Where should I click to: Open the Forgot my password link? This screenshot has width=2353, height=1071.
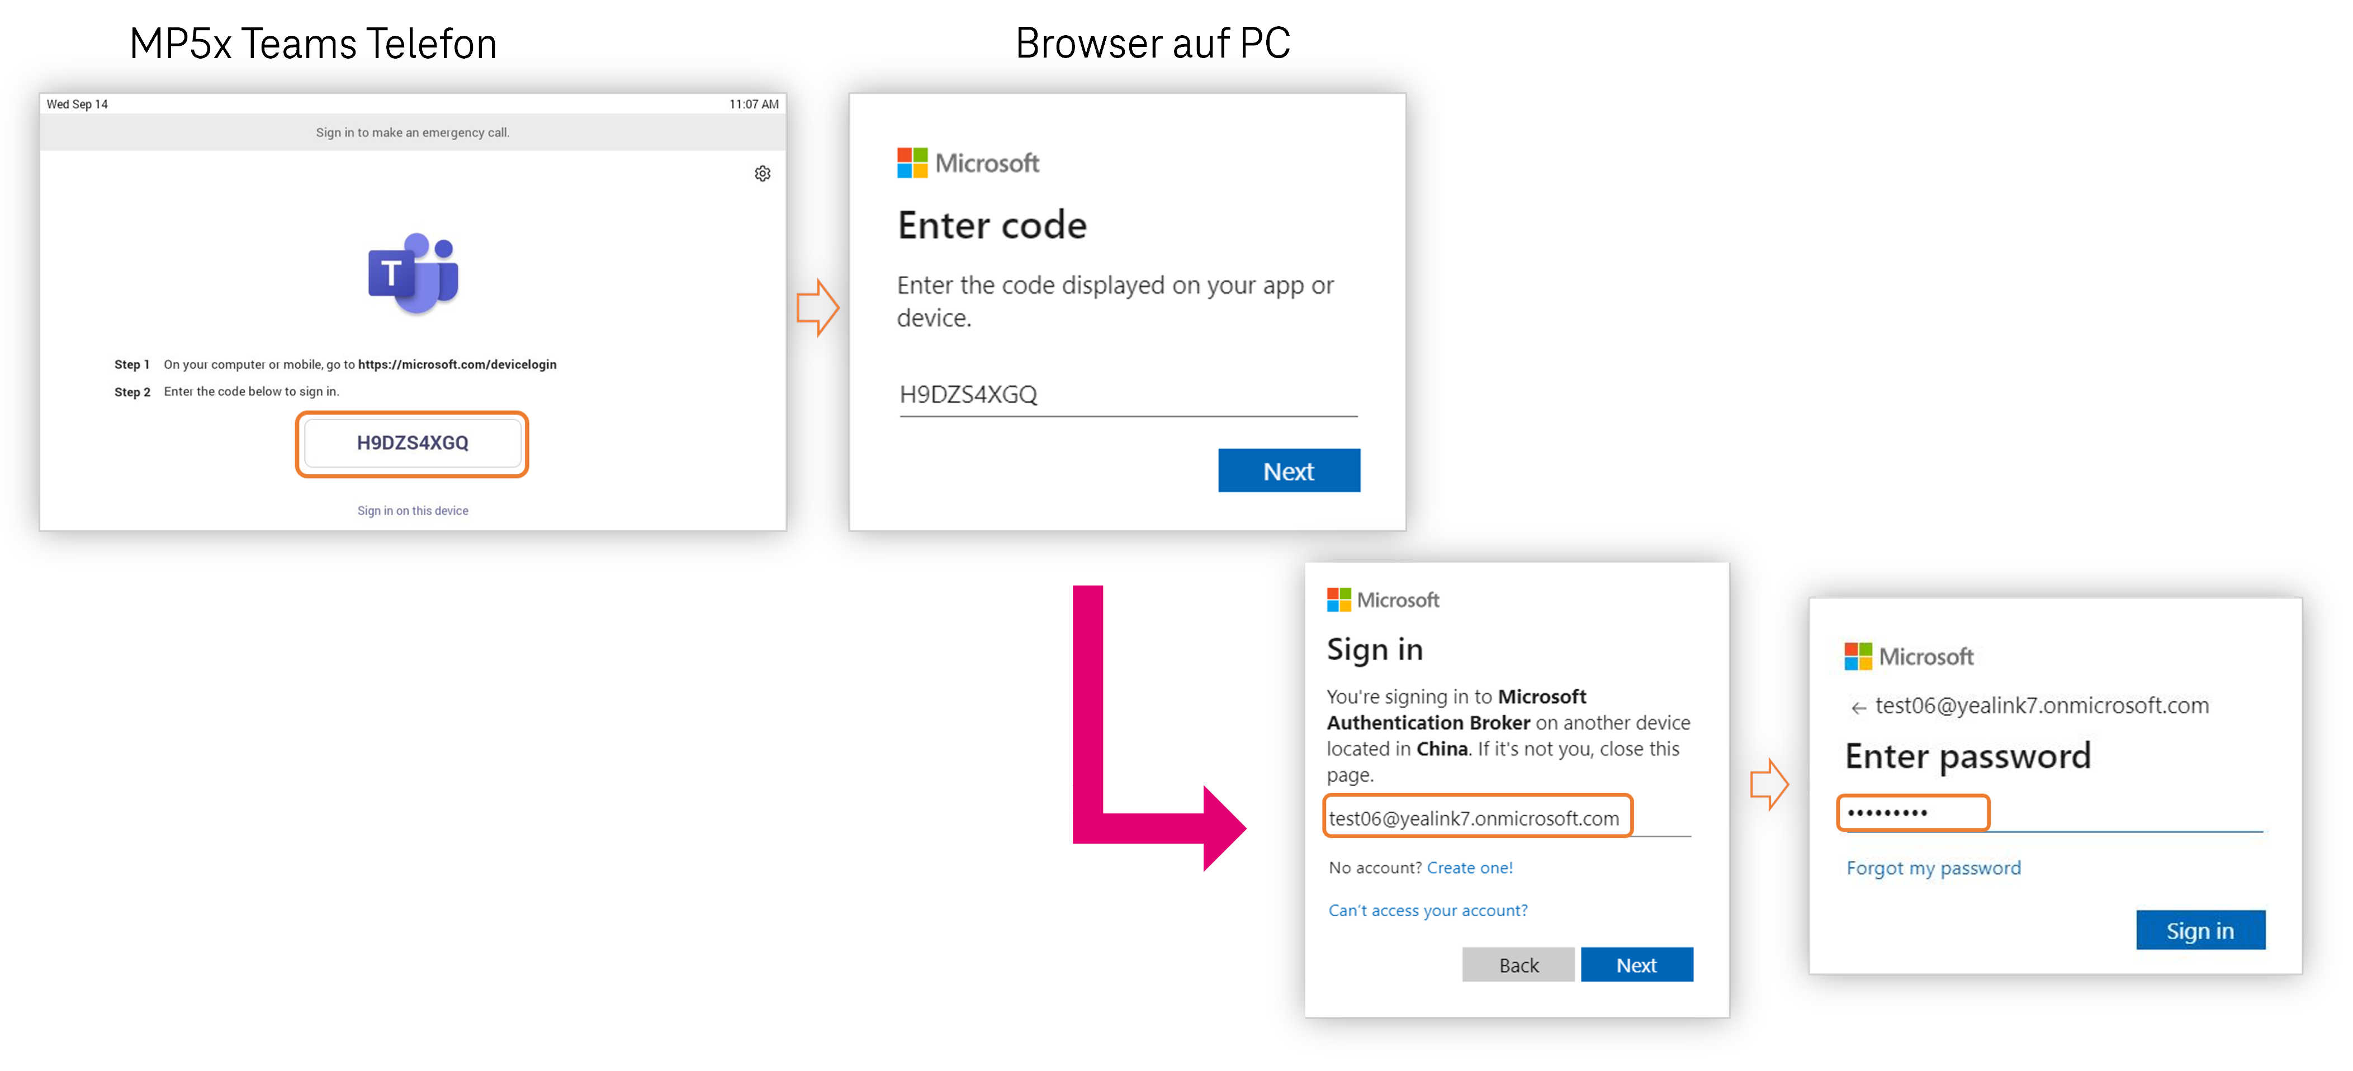pyautogui.click(x=1933, y=868)
